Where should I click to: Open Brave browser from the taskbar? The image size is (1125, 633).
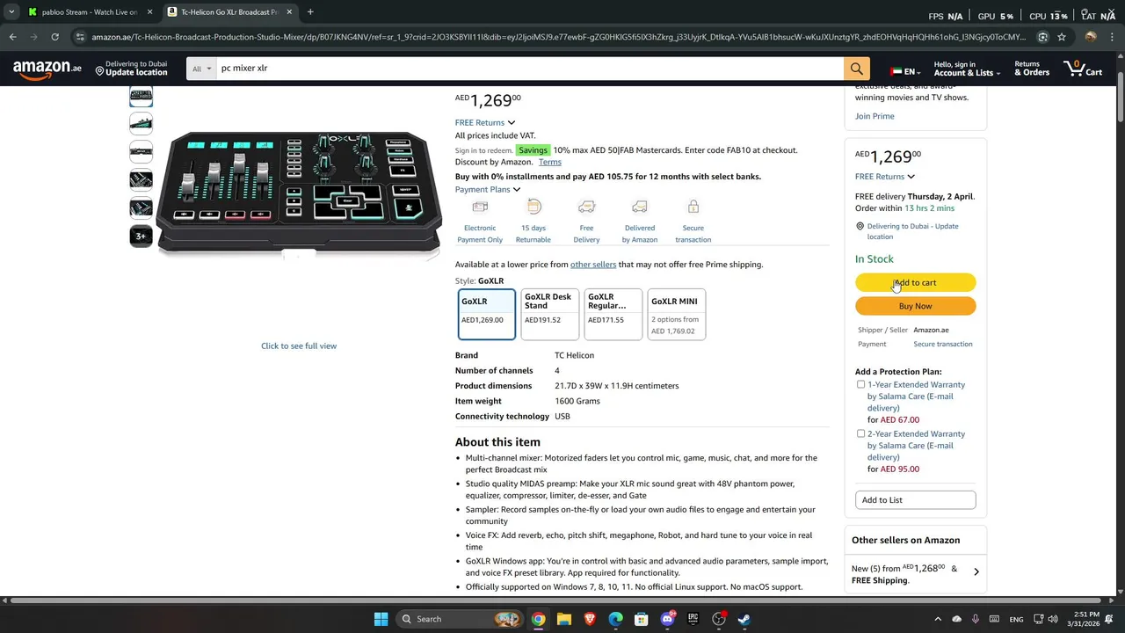[x=590, y=619]
